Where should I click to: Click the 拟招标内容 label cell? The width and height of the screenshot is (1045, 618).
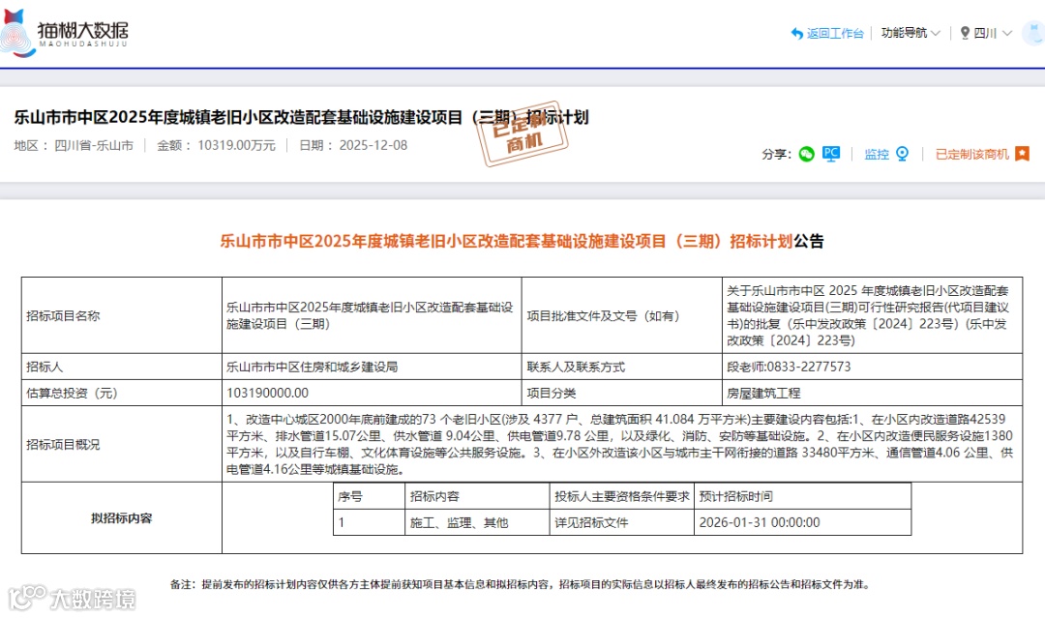pyautogui.click(x=121, y=518)
